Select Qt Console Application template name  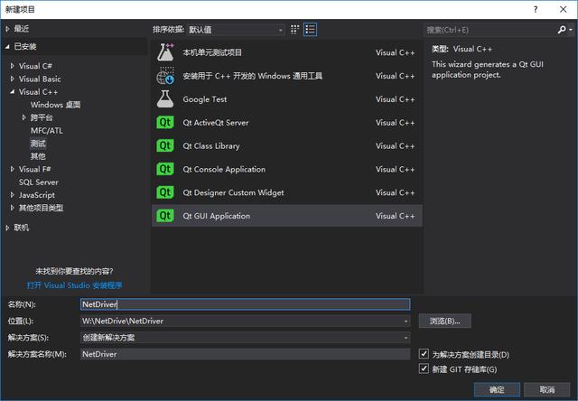[x=224, y=169]
